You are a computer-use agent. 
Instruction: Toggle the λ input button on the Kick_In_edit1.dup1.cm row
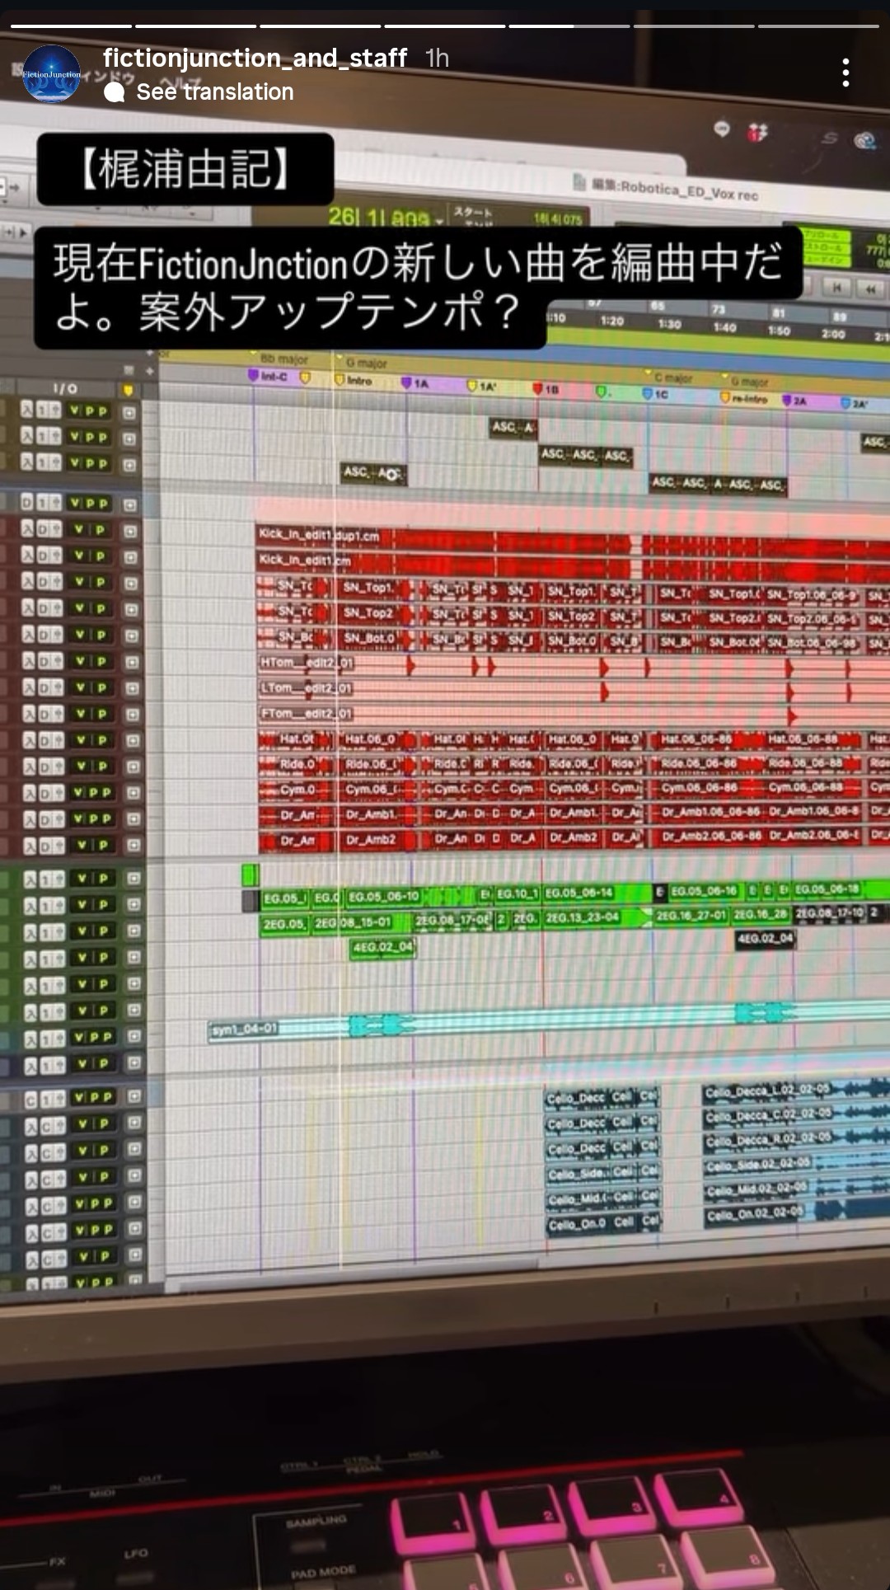click(27, 529)
